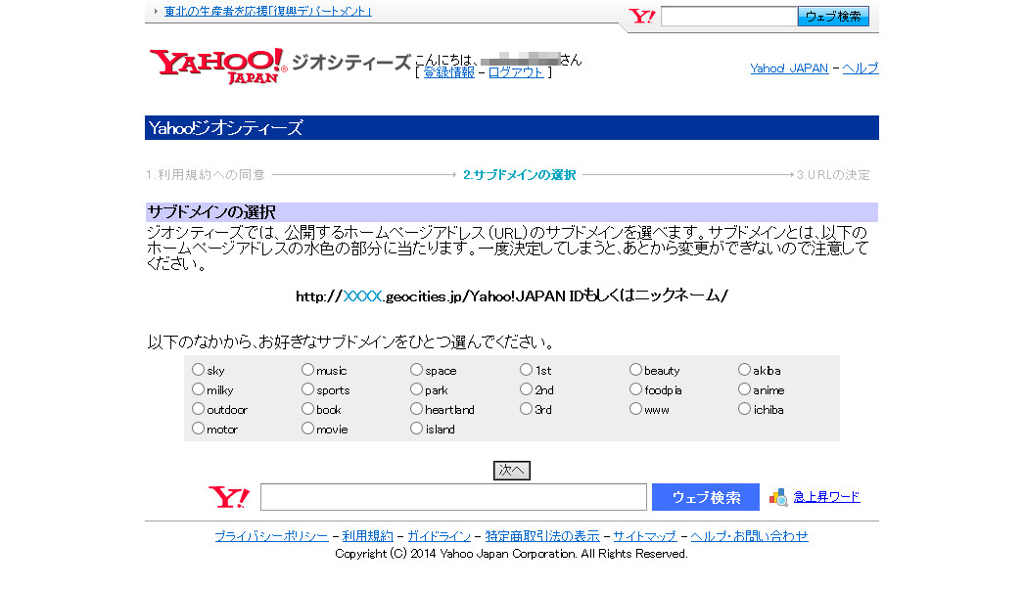Select the foodpia subdomain radio
This screenshot has height=590, width=1024.
(635, 389)
